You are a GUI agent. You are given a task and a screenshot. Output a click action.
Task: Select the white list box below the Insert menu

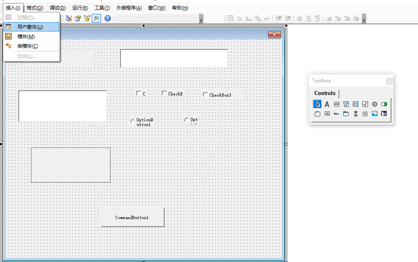pos(63,106)
